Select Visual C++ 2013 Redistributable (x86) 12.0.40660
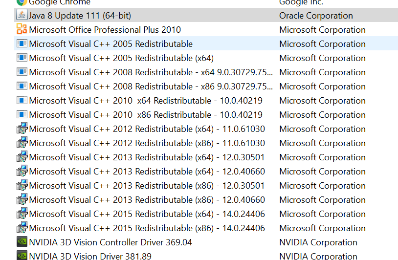The height and width of the screenshot is (260, 398). click(147, 200)
